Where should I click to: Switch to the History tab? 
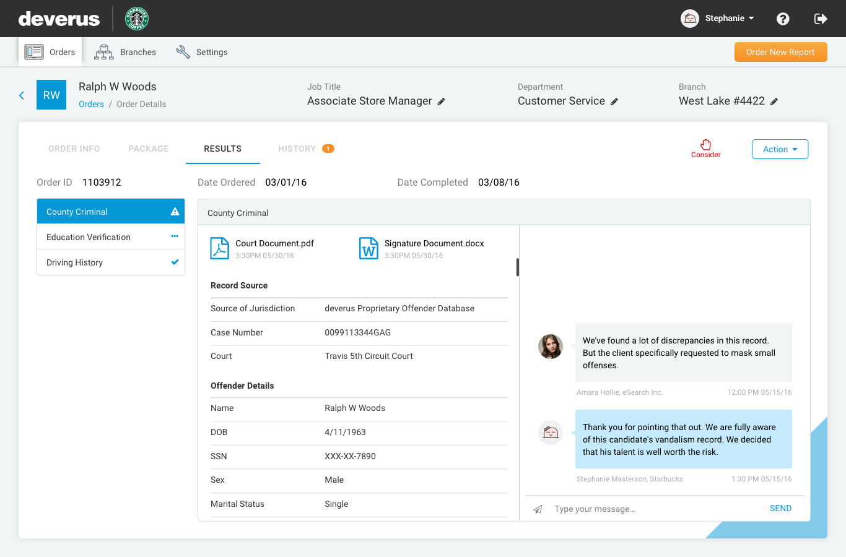tap(297, 149)
